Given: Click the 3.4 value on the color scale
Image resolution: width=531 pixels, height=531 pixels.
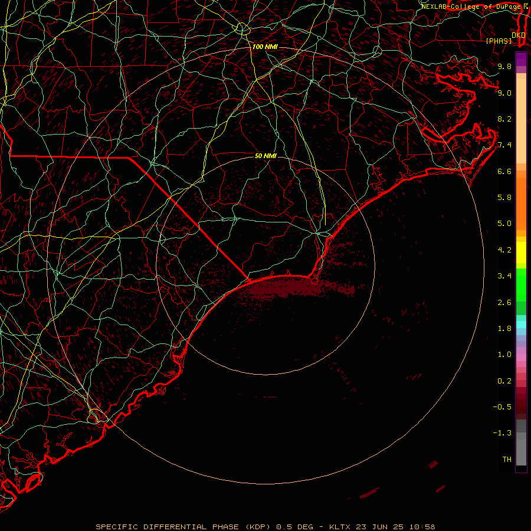Looking at the screenshot, I should [x=504, y=276].
